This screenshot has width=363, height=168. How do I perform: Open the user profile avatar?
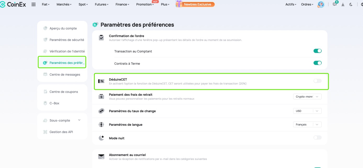321,4
